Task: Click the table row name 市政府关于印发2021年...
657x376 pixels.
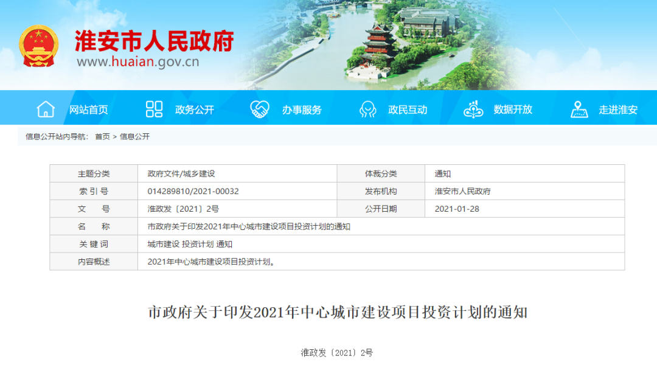Action: click(x=249, y=226)
